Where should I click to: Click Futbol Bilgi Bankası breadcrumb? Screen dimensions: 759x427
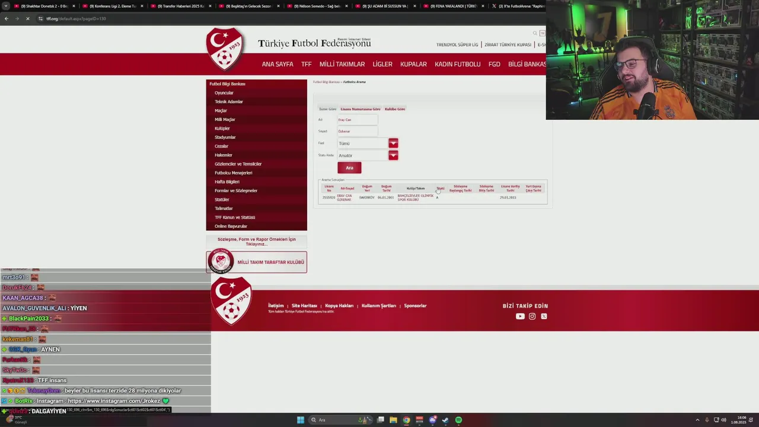click(326, 82)
